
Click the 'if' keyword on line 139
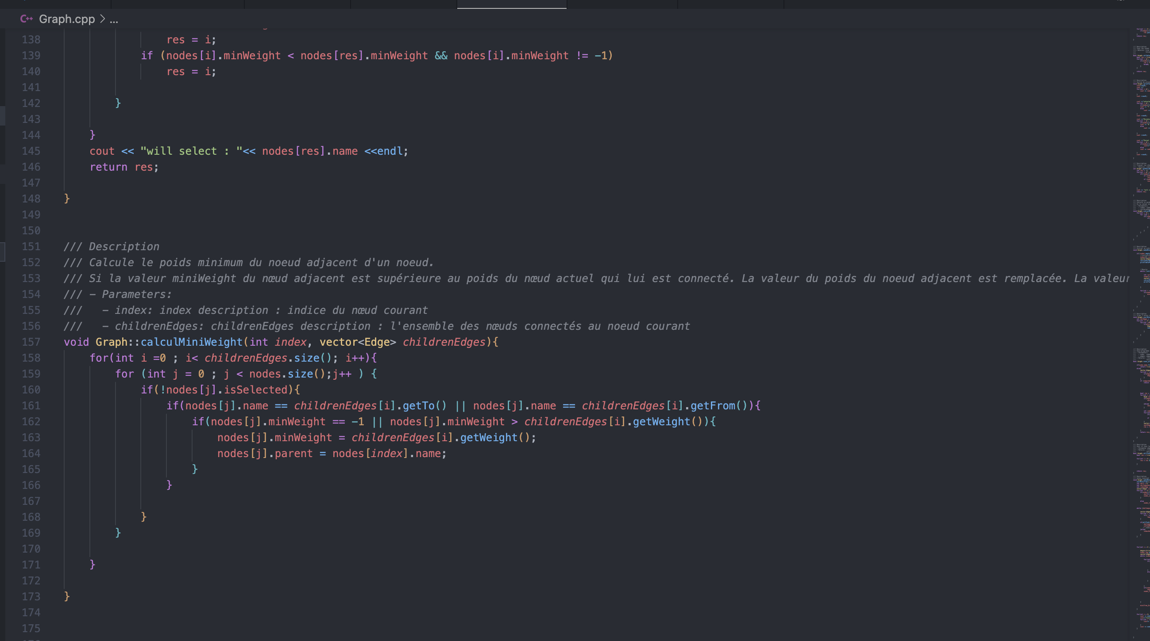tap(147, 56)
